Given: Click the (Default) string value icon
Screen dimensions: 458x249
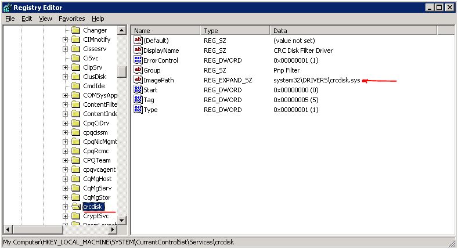Looking at the screenshot, I should click(138, 40).
